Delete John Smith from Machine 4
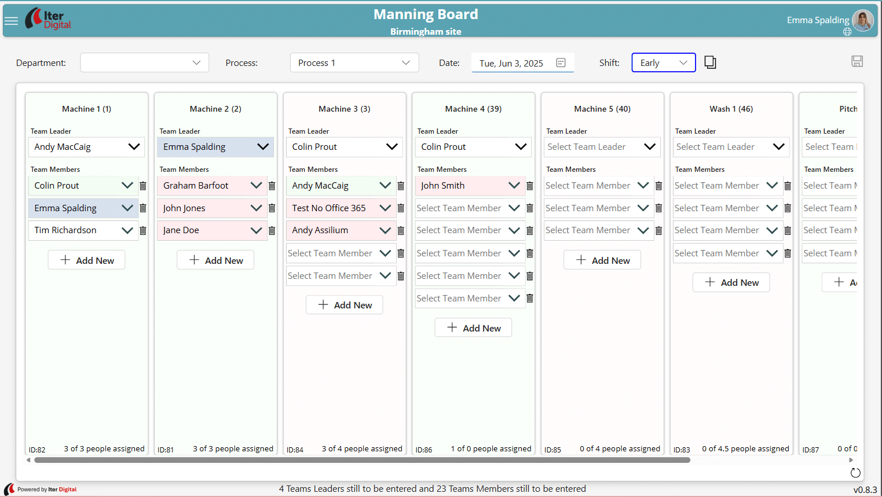Viewport: 882px width, 497px height. [x=529, y=186]
